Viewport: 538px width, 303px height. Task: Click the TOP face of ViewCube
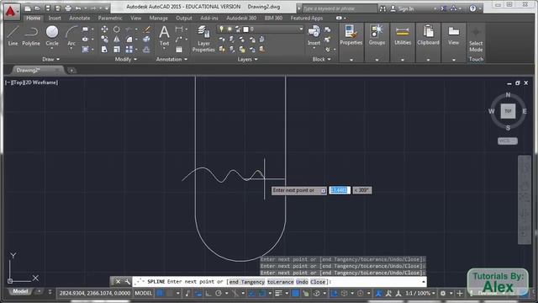(508, 111)
